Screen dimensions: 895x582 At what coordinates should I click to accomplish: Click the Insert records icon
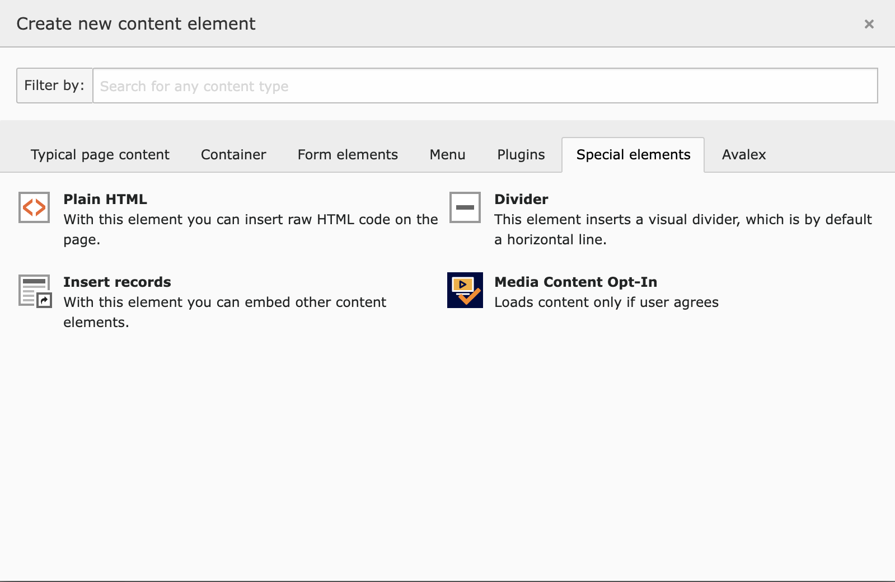35,291
